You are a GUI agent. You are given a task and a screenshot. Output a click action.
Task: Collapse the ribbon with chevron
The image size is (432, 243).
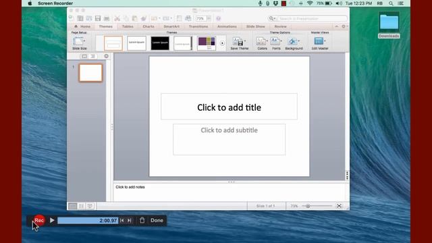tap(336, 26)
